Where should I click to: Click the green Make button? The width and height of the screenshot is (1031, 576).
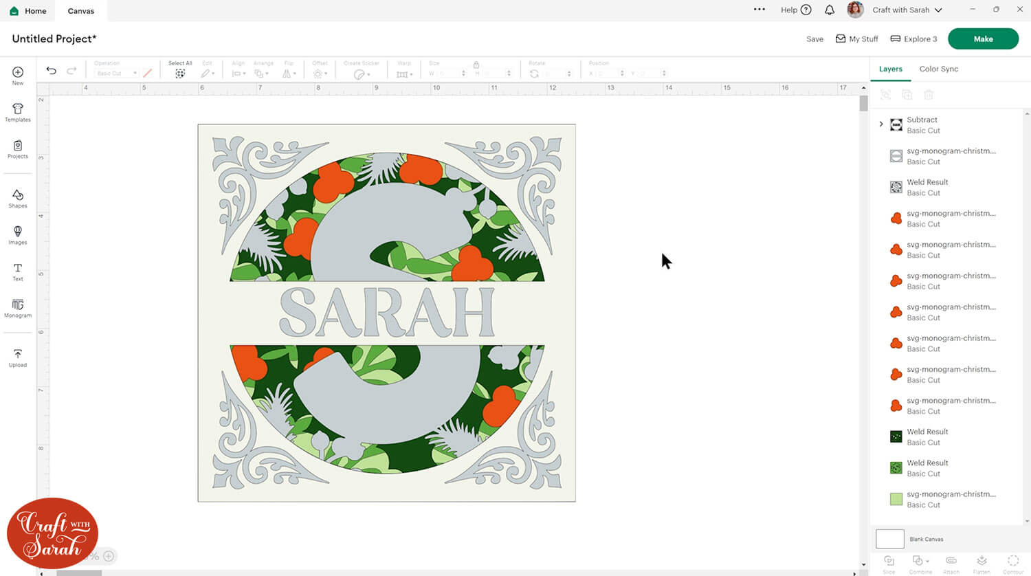[982, 39]
